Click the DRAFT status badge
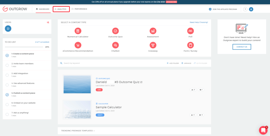This screenshot has height=136, width=270. (100, 115)
